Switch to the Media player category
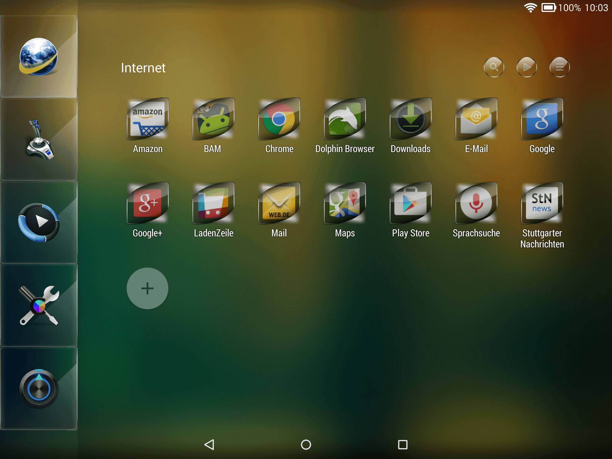This screenshot has width=612, height=459. click(39, 222)
